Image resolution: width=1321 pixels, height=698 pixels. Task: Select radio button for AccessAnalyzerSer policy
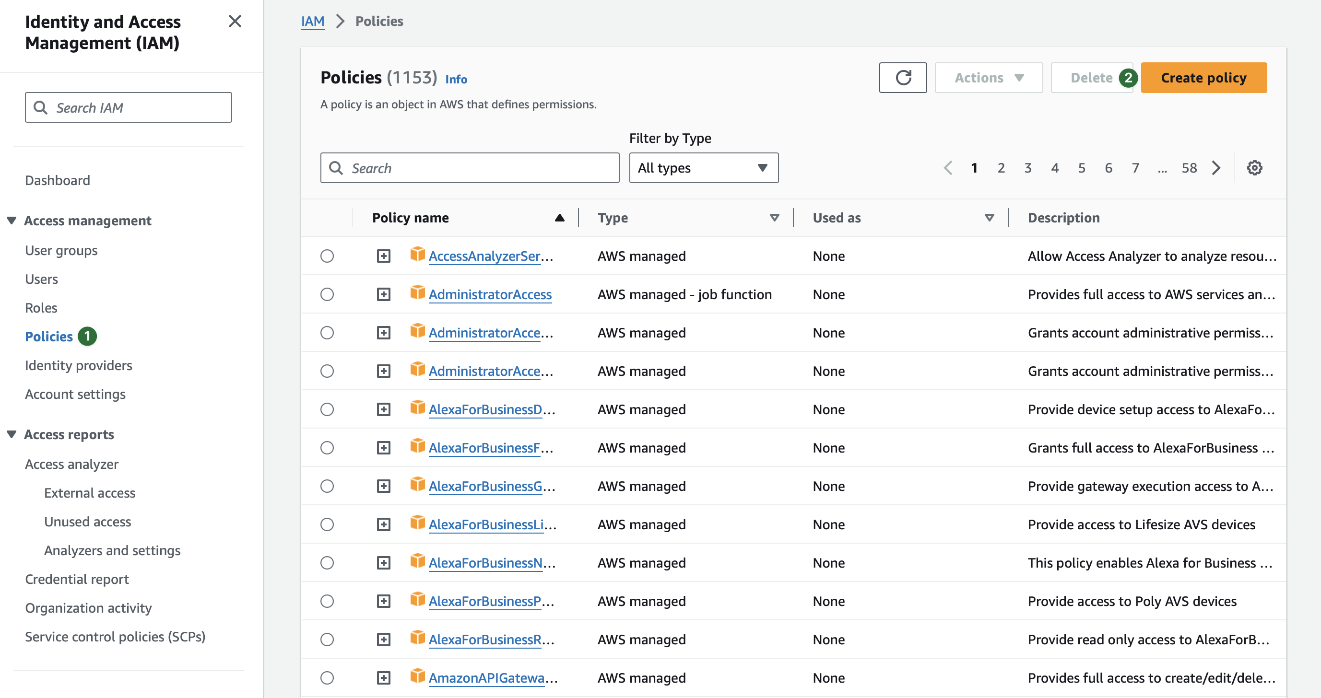point(327,256)
